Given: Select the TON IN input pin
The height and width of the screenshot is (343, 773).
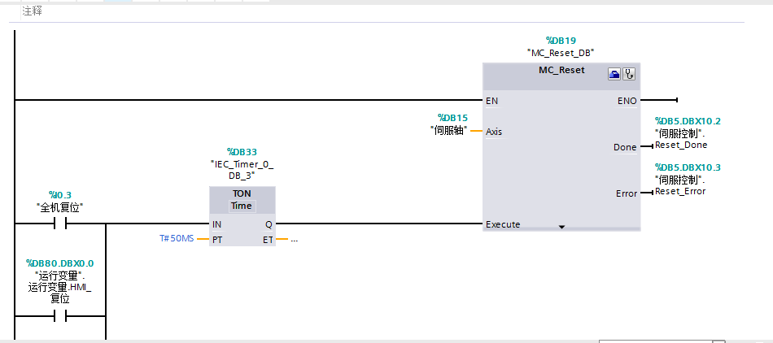Looking at the screenshot, I should (x=217, y=224).
